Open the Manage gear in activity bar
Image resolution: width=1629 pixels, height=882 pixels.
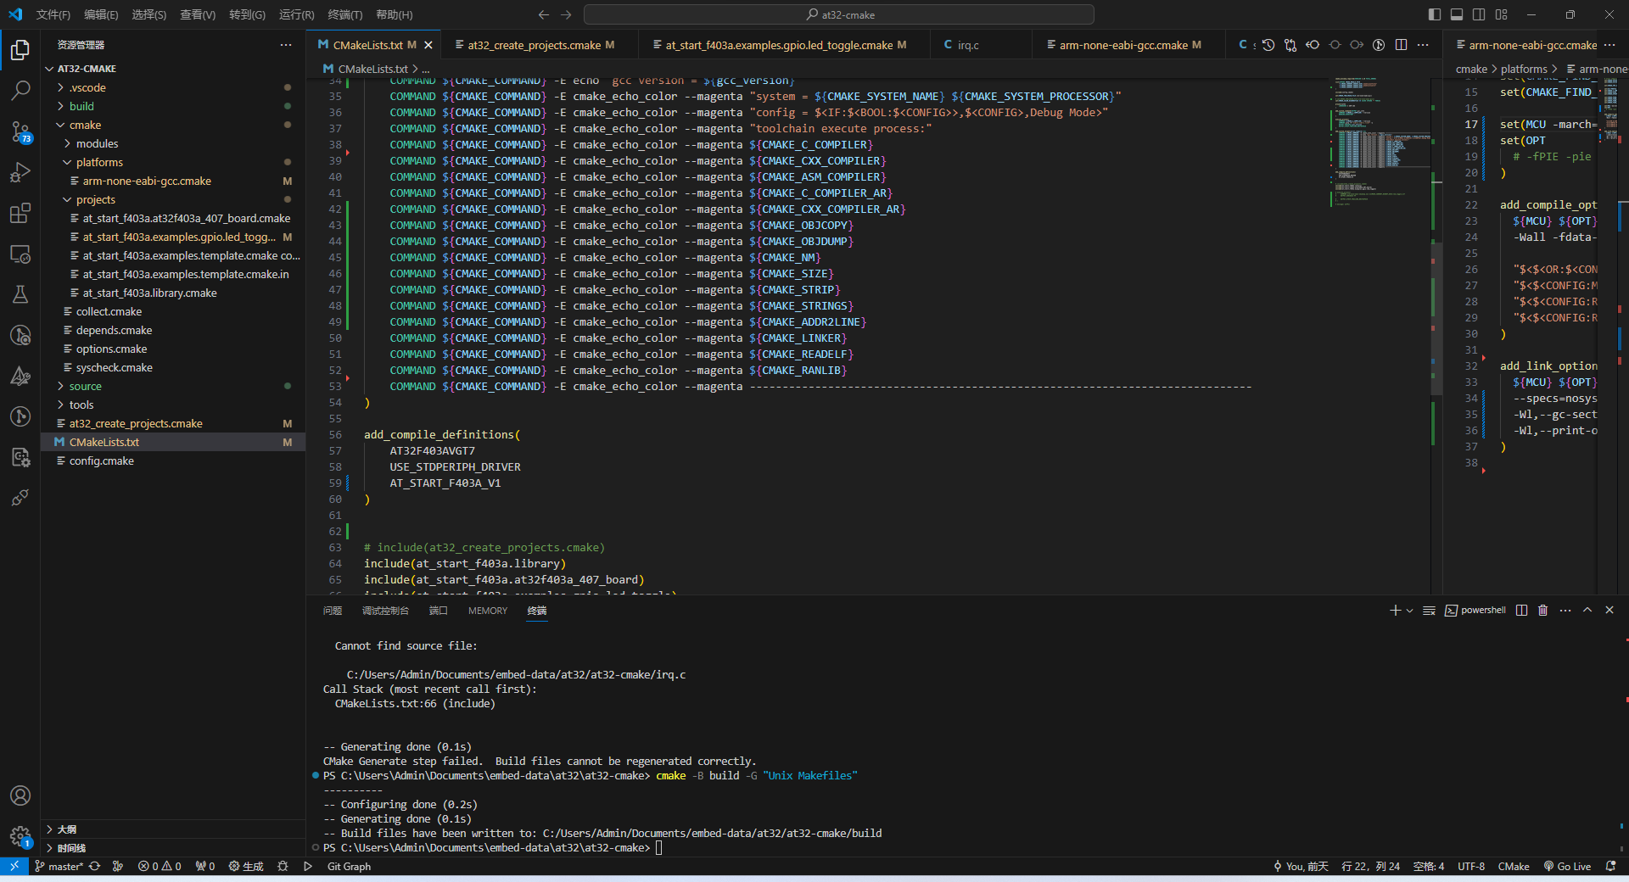coord(20,836)
